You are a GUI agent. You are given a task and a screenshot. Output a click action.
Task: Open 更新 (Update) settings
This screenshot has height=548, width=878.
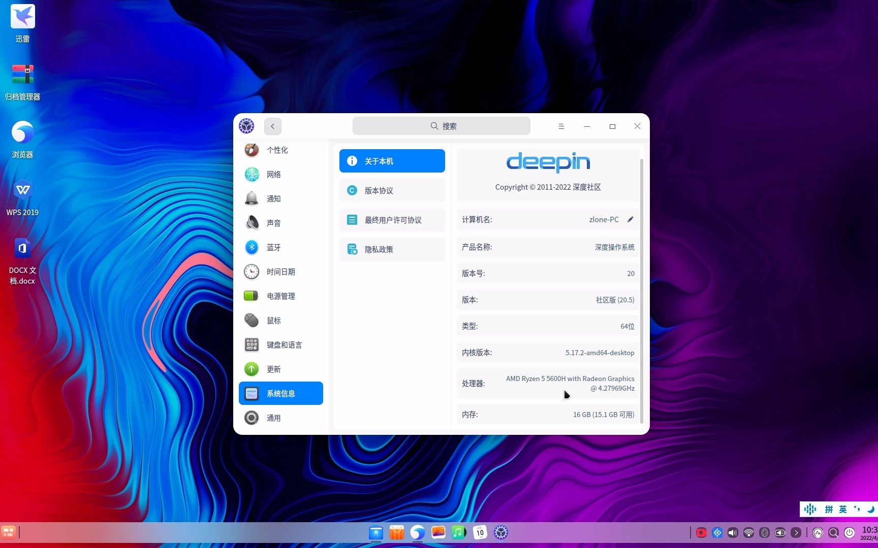tap(280, 369)
